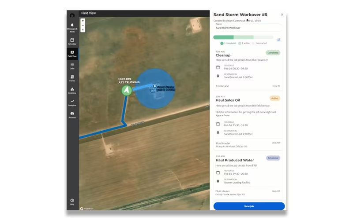Image resolution: width=353 pixels, height=220 pixels.
Task: Click Sand Storm Unit destination pin on map
Action: coord(155,86)
